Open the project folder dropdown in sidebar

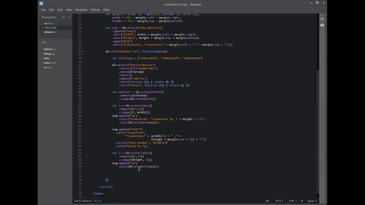45,42
